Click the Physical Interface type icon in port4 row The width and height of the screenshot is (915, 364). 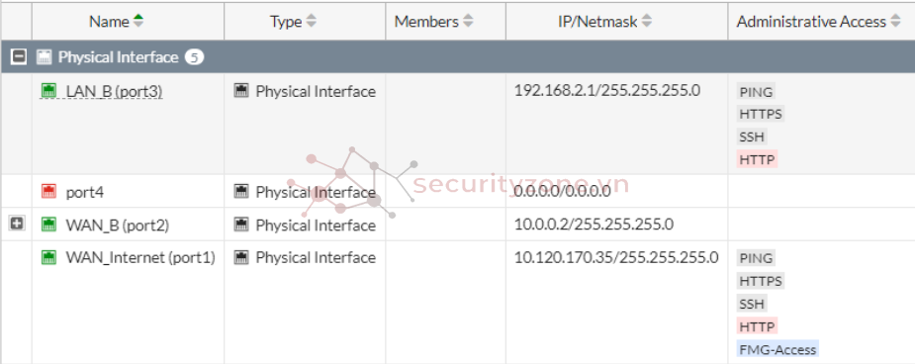(x=241, y=191)
